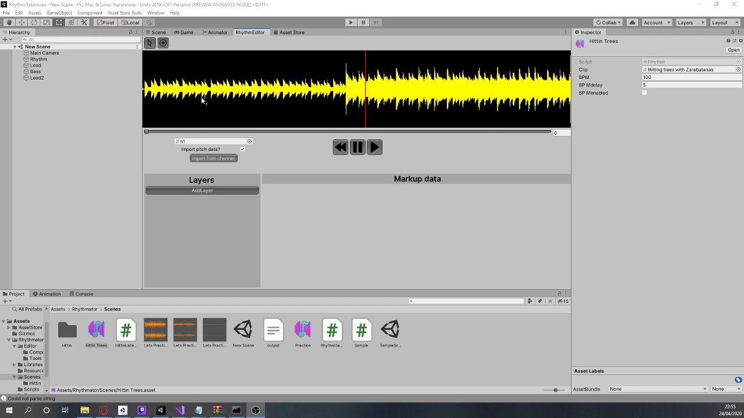Open object picker for Clip field

[739, 70]
